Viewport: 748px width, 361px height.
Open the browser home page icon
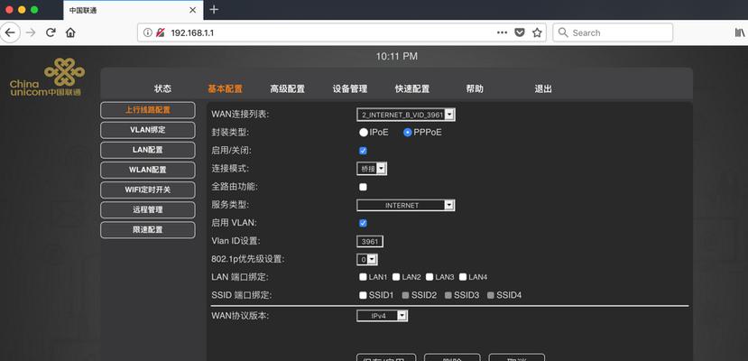70,32
